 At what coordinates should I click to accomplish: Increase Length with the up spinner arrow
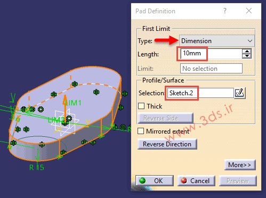pos(247,51)
